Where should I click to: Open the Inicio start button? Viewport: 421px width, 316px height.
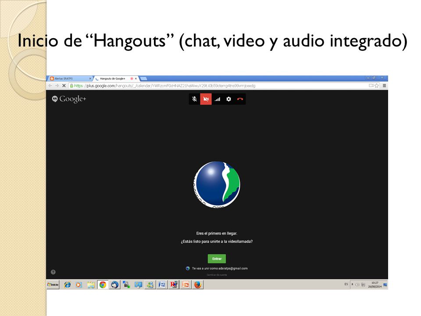tap(53, 284)
